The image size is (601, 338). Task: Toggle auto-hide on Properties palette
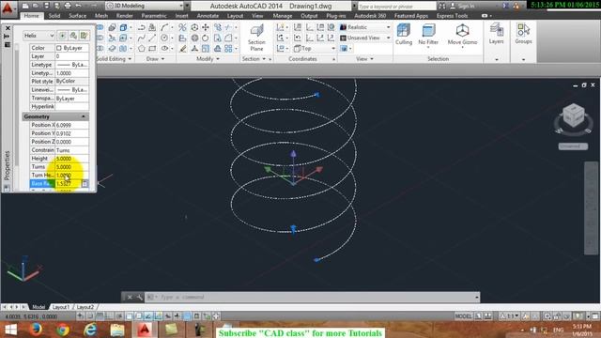[7, 36]
